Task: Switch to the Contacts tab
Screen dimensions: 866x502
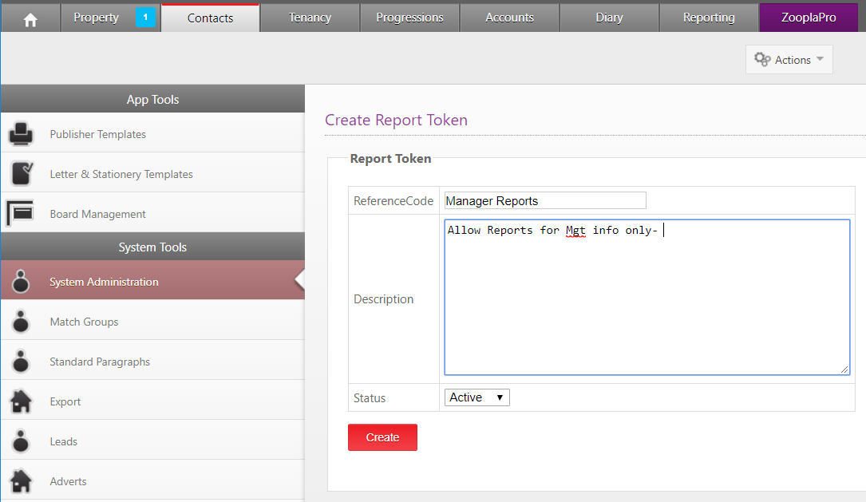Action: (211, 18)
